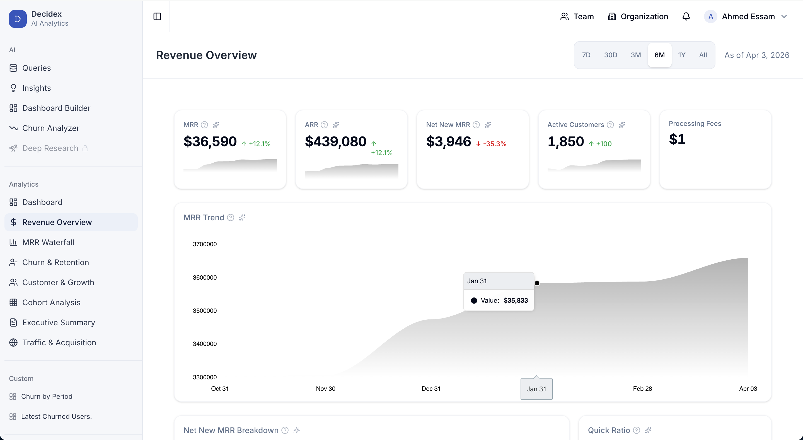Click help icon next to Active Customers
The height and width of the screenshot is (440, 803).
[x=610, y=125]
